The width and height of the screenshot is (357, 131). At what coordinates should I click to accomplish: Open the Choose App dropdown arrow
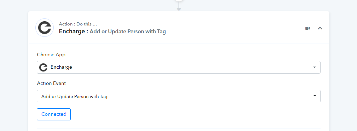pos(315,67)
